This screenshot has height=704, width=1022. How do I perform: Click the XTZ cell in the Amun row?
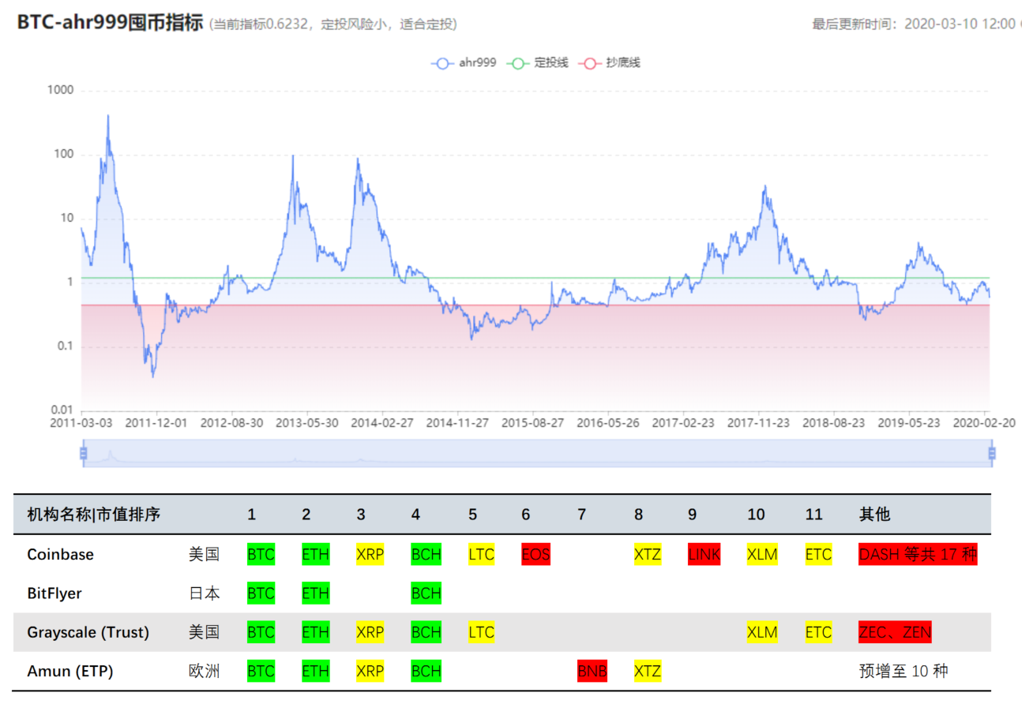pos(647,672)
